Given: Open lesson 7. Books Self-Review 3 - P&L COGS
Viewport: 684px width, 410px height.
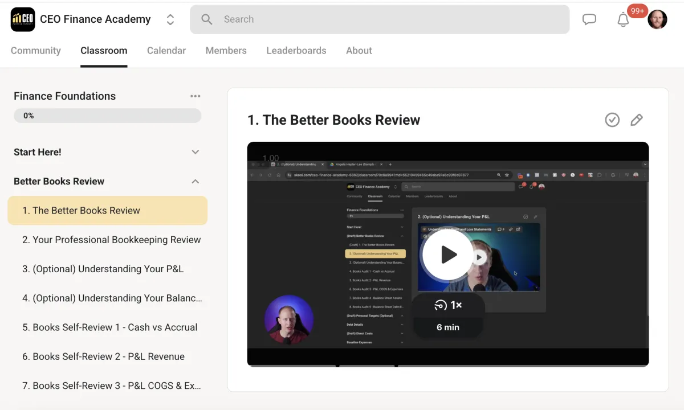Looking at the screenshot, I should click(x=108, y=386).
